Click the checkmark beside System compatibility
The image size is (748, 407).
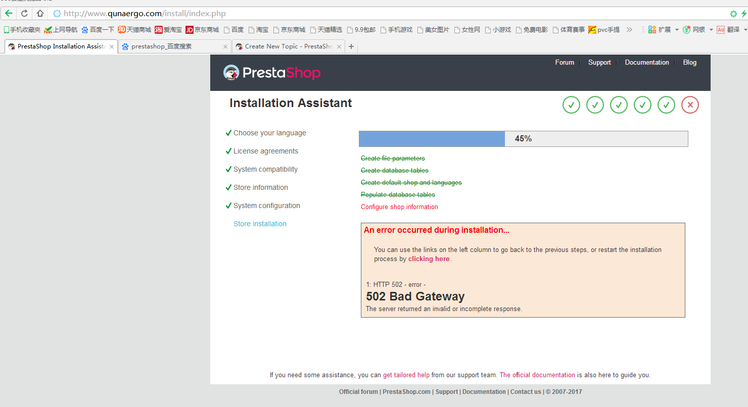(x=228, y=169)
